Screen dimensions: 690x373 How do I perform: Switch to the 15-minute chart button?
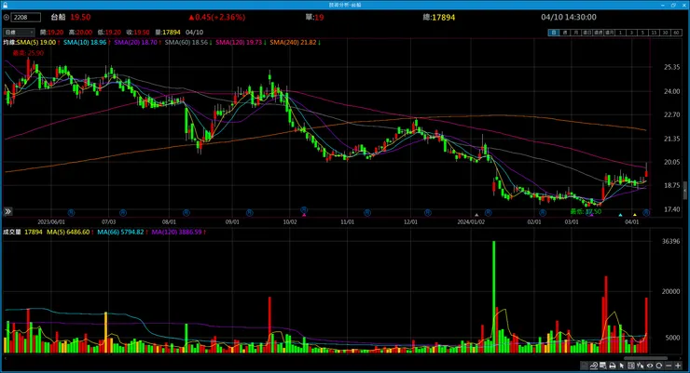click(x=654, y=33)
